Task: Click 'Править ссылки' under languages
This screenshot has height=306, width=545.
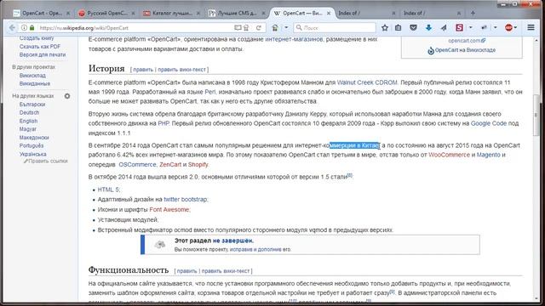Action: [48, 161]
